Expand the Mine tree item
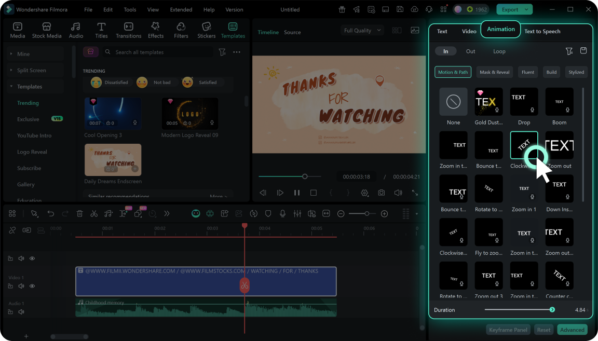This screenshot has width=598, height=341. click(x=11, y=54)
